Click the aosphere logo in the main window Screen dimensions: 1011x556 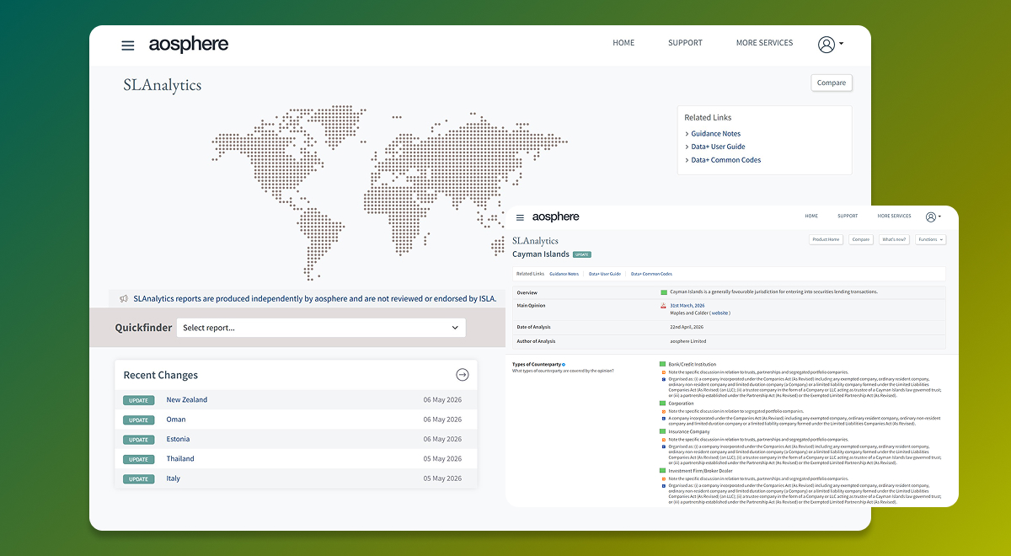click(189, 45)
